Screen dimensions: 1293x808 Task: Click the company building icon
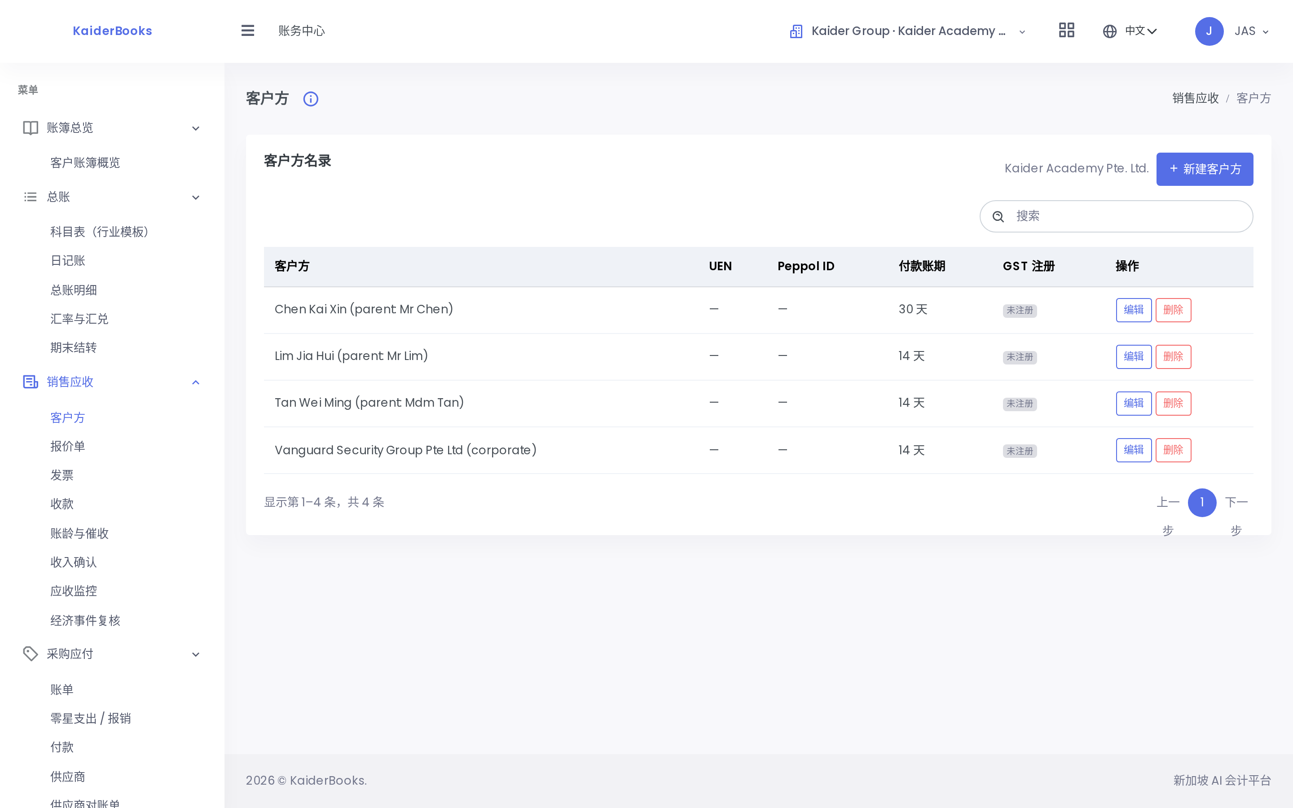point(796,31)
